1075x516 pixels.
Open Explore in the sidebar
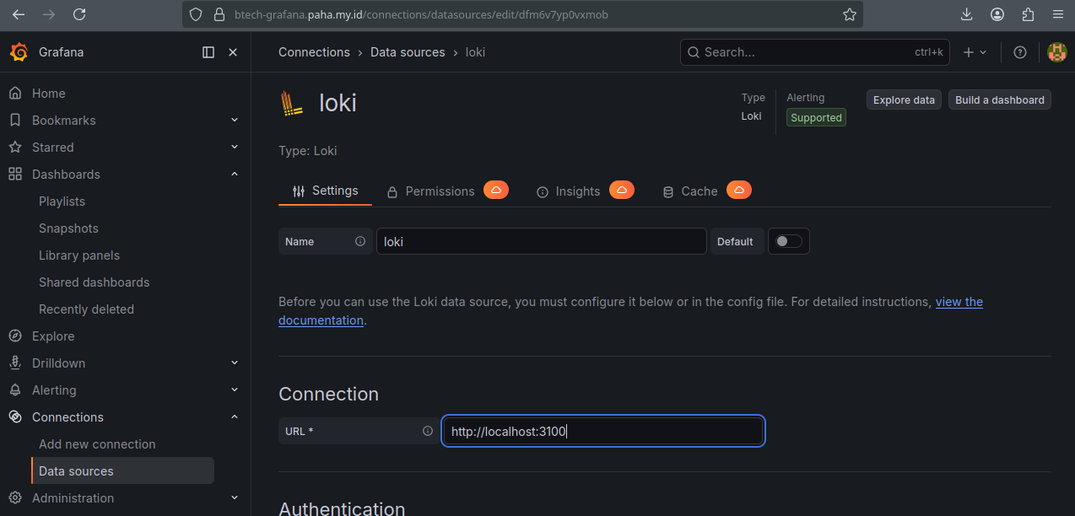(x=53, y=336)
